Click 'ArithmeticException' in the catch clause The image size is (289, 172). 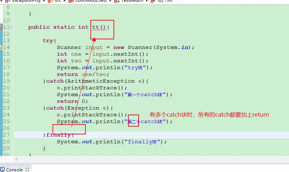tap(101, 81)
